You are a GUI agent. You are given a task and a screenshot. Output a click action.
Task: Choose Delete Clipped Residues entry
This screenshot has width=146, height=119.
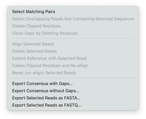coord(73,26)
